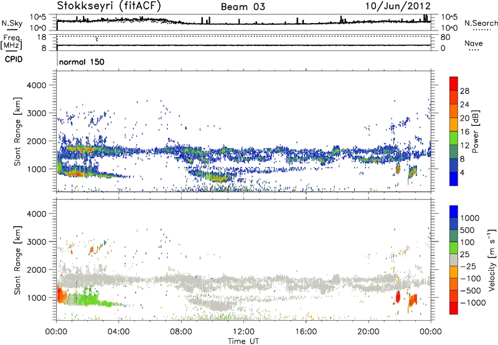Viewport: 498px width, 345px height.
Task: Click the red top segment of Power colorbar
Action: click(x=454, y=83)
